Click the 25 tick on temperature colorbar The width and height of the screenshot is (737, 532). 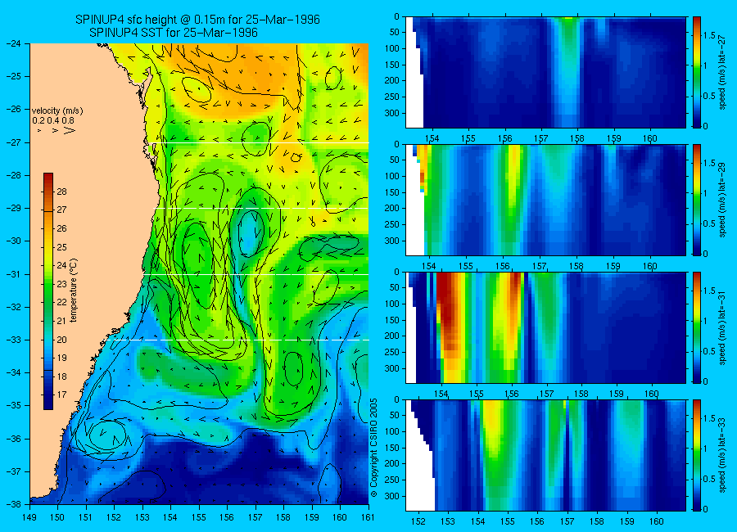point(61,246)
